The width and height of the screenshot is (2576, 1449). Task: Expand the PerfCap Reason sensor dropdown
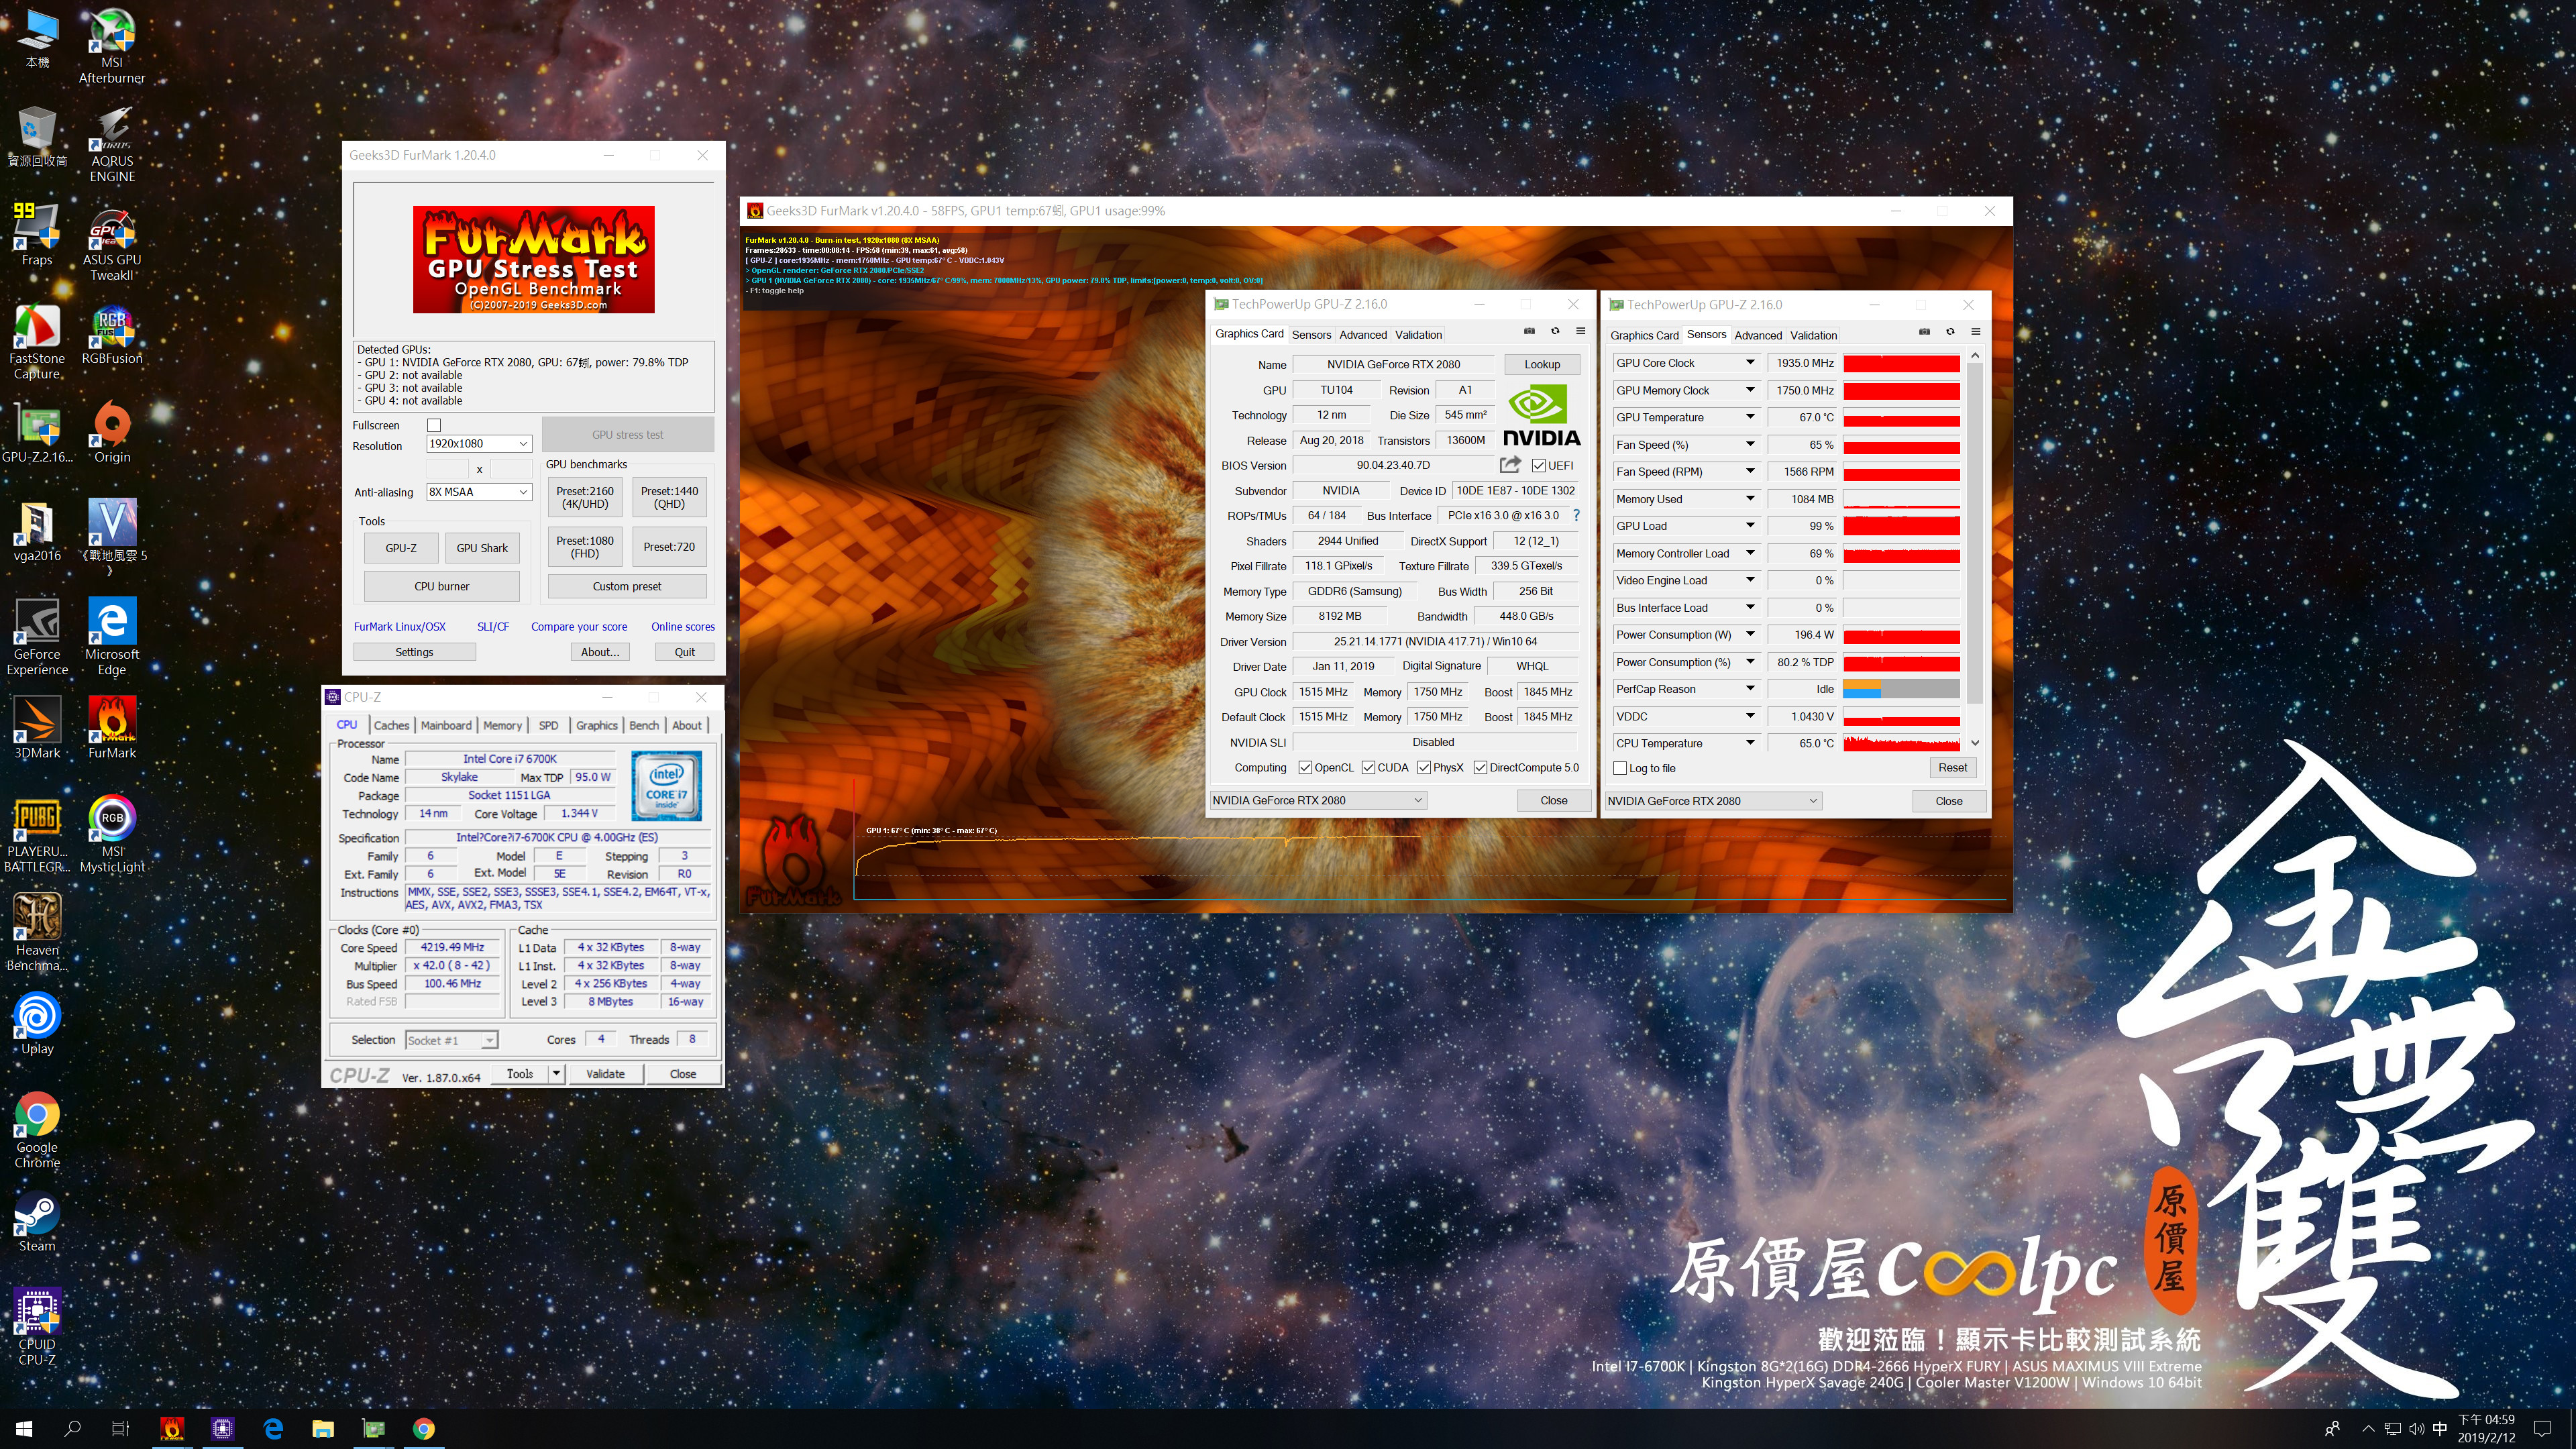(1750, 689)
